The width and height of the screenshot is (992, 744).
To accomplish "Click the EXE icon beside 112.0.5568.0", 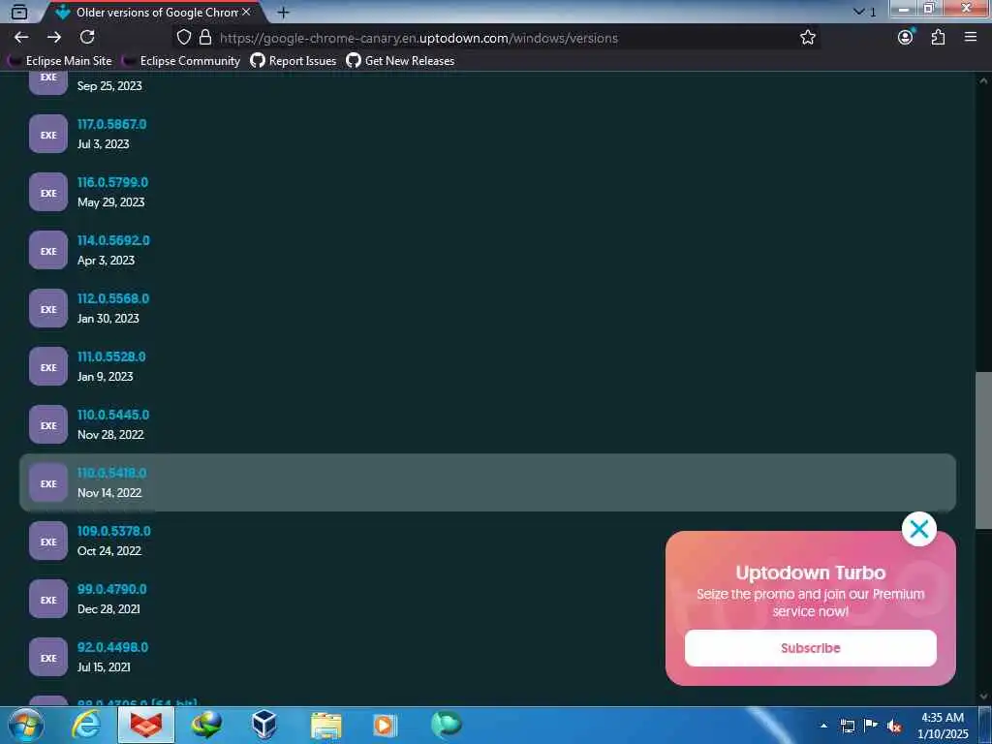I will (48, 309).
